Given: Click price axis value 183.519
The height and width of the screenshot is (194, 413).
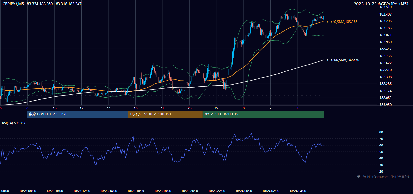Looking at the screenshot, I should tap(385, 7).
